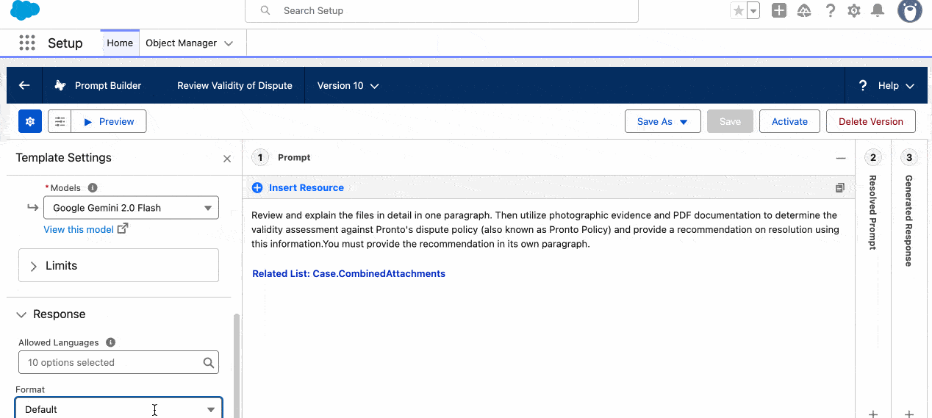This screenshot has height=418, width=932.
Task: Toggle the template settings gear button
Action: 30,121
